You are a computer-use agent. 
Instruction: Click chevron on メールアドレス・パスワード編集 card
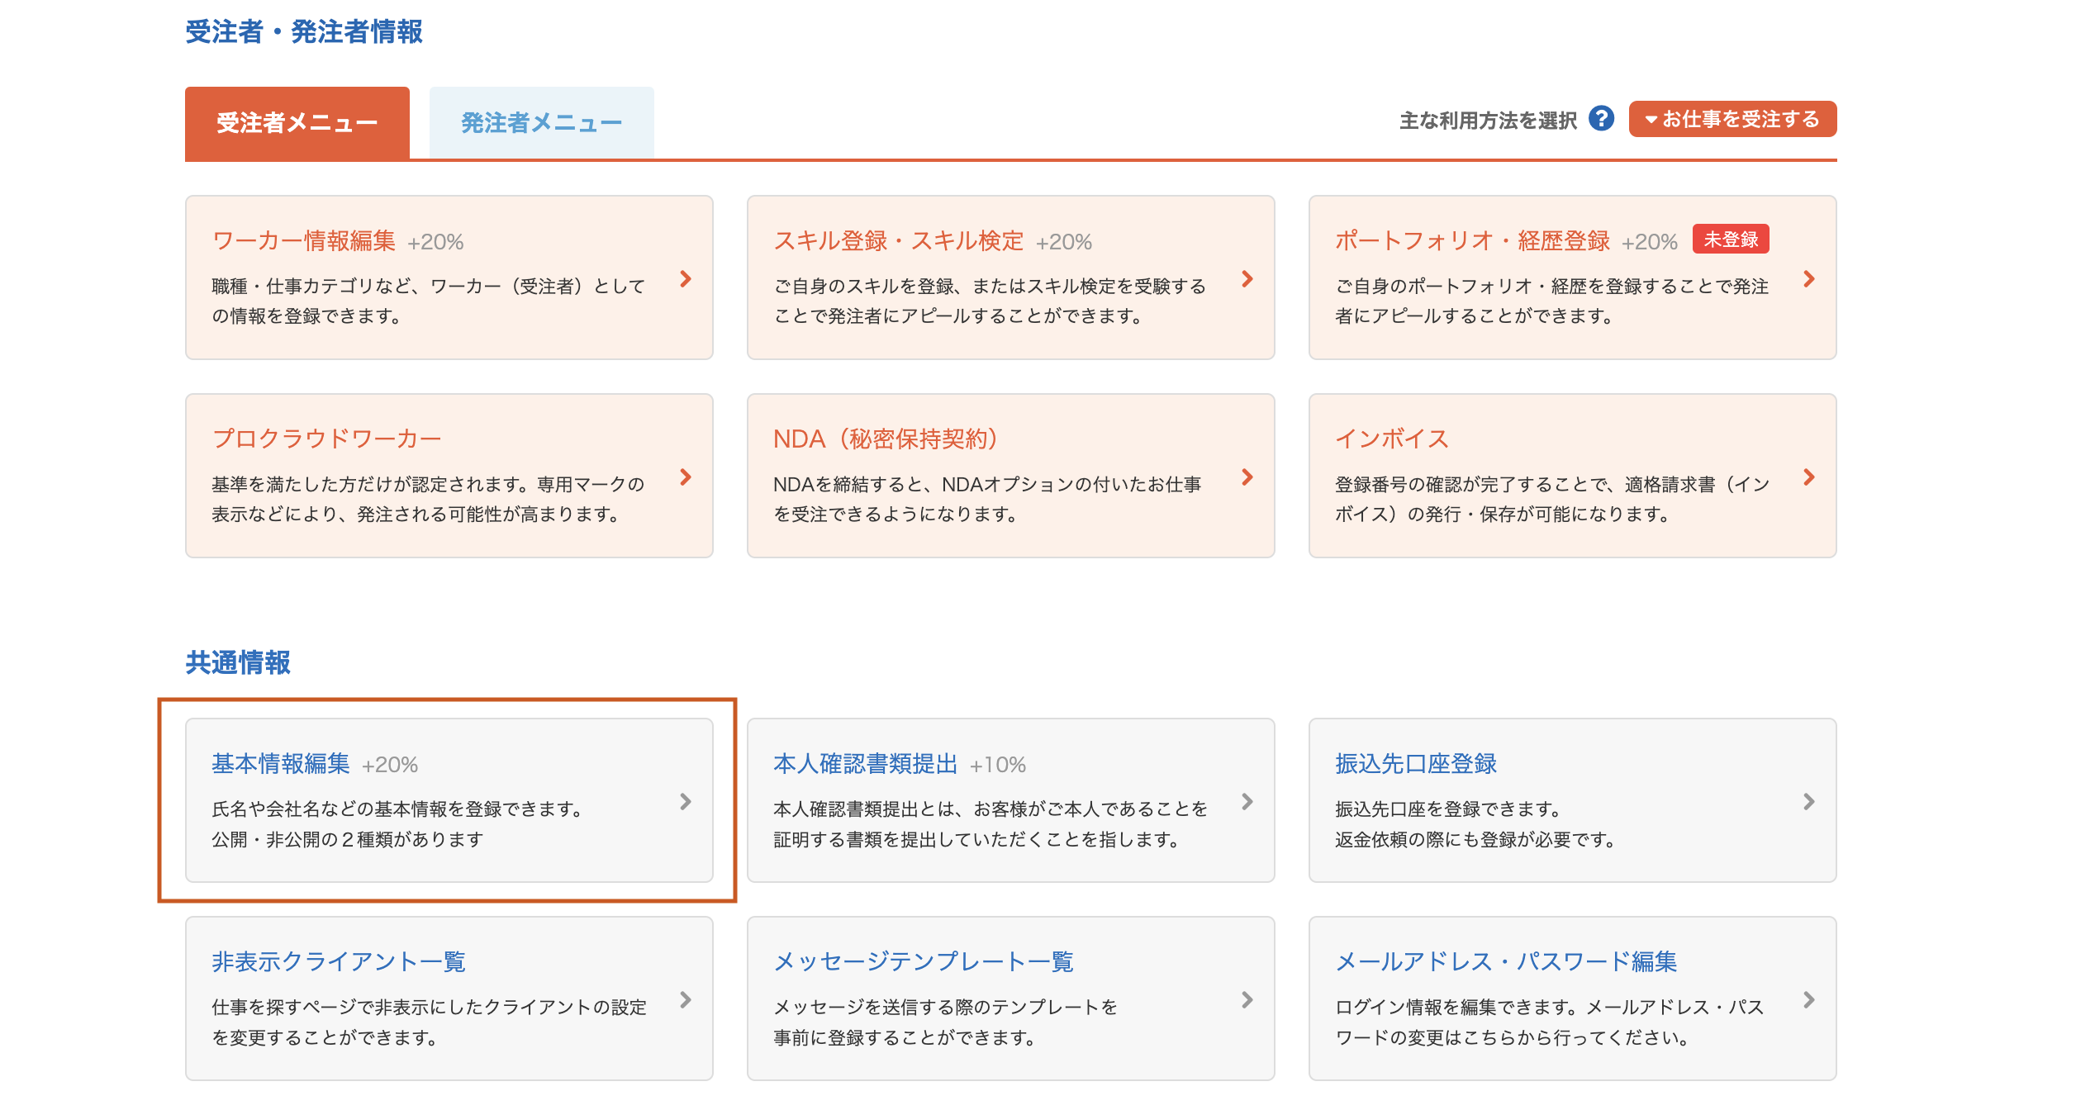pyautogui.click(x=1809, y=1000)
